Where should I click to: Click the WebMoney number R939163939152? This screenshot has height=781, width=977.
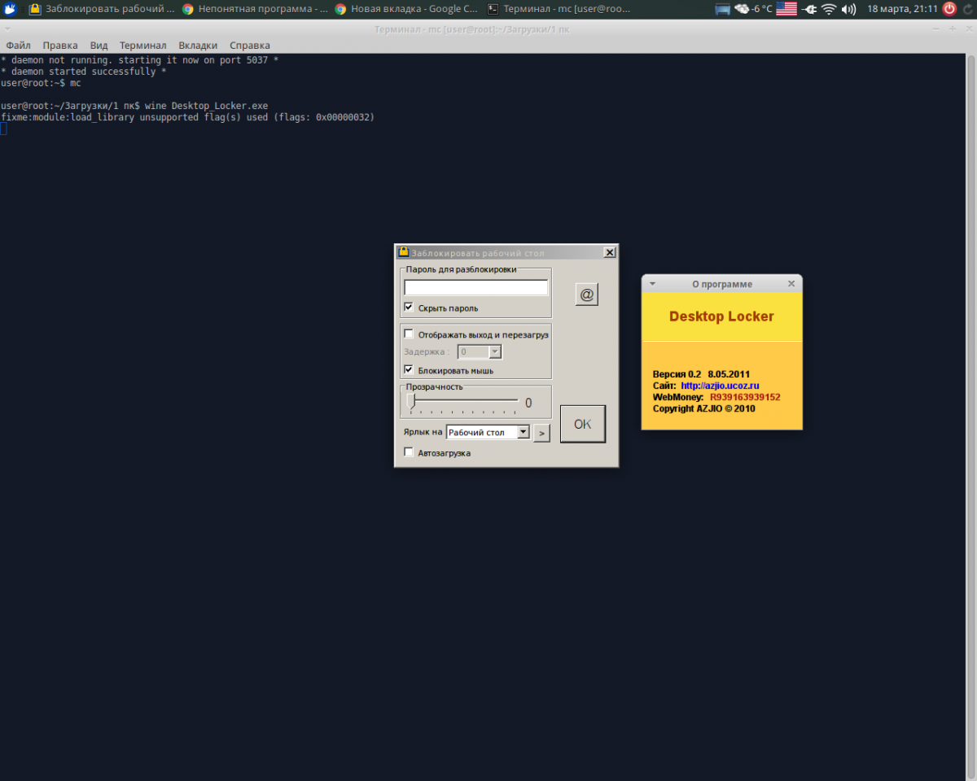pos(745,397)
